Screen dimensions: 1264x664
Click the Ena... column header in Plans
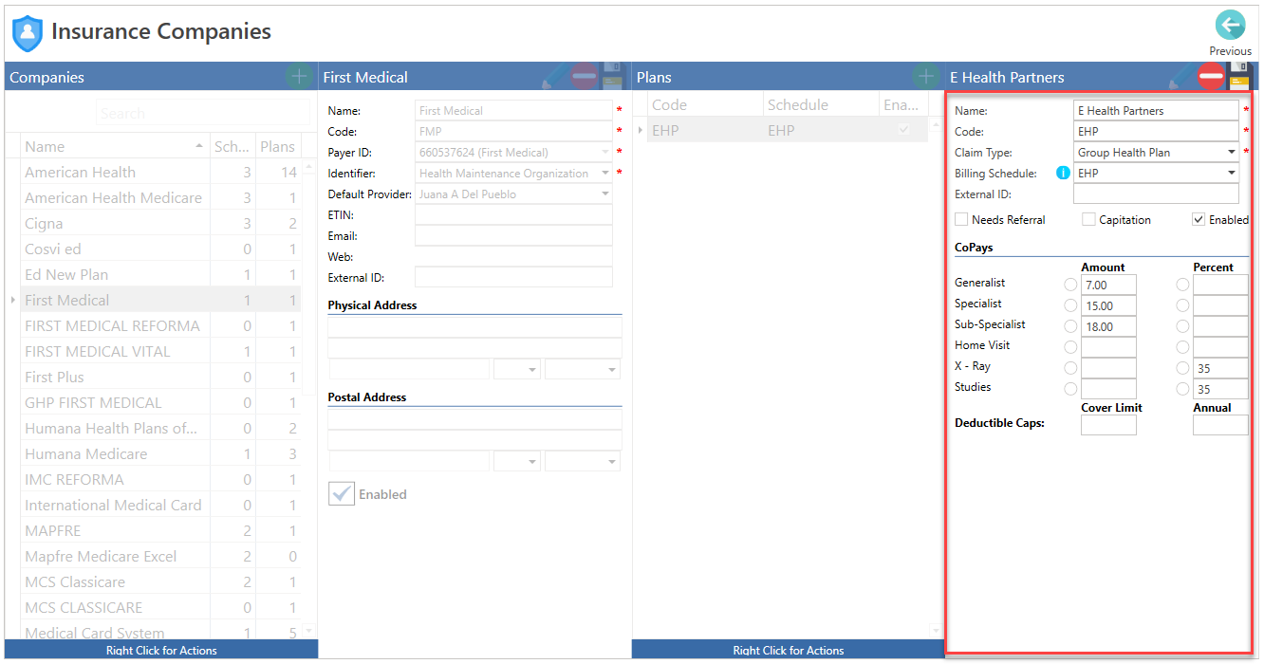point(902,104)
